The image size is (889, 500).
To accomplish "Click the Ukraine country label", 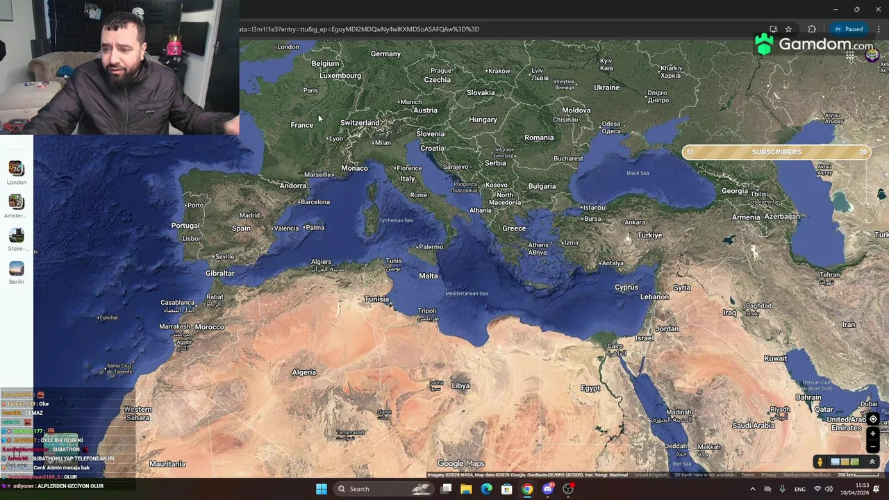I will pyautogui.click(x=606, y=87).
